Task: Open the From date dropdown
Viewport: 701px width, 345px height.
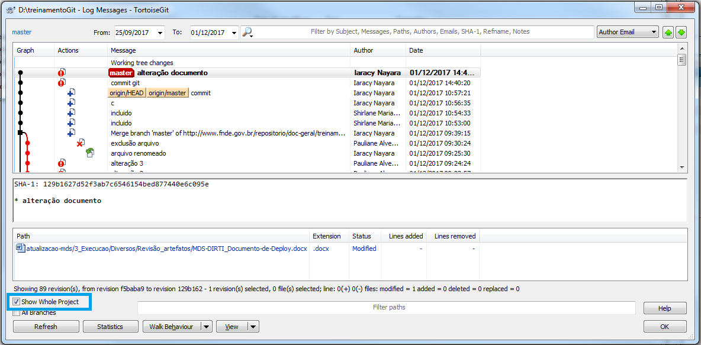Action: 160,33
